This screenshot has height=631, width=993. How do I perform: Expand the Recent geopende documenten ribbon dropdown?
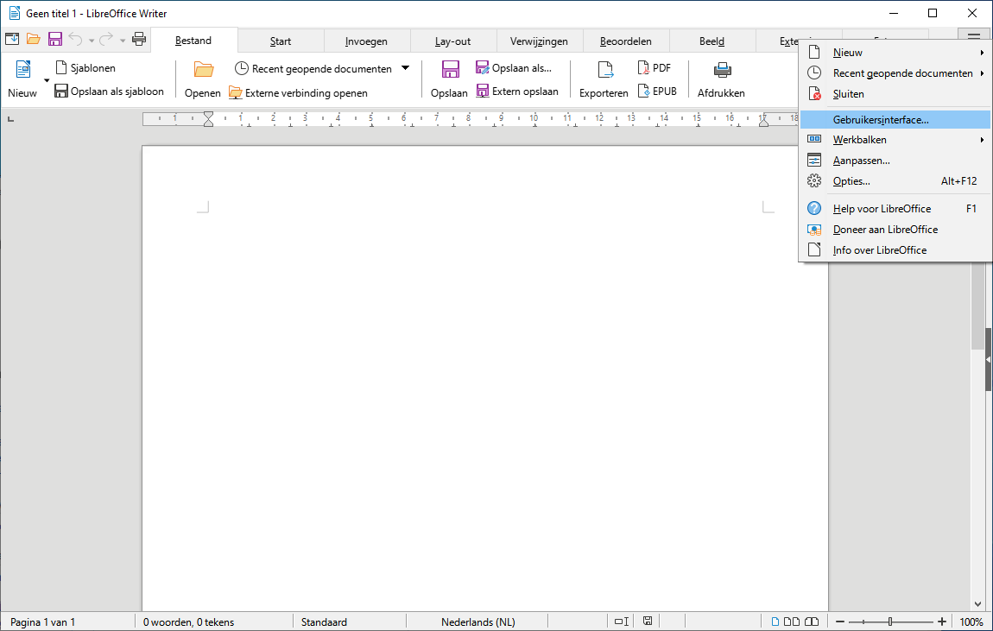coord(406,68)
